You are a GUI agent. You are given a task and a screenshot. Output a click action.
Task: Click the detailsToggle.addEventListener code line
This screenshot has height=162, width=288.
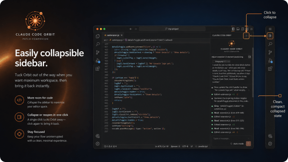pyautogui.click(x=136, y=47)
